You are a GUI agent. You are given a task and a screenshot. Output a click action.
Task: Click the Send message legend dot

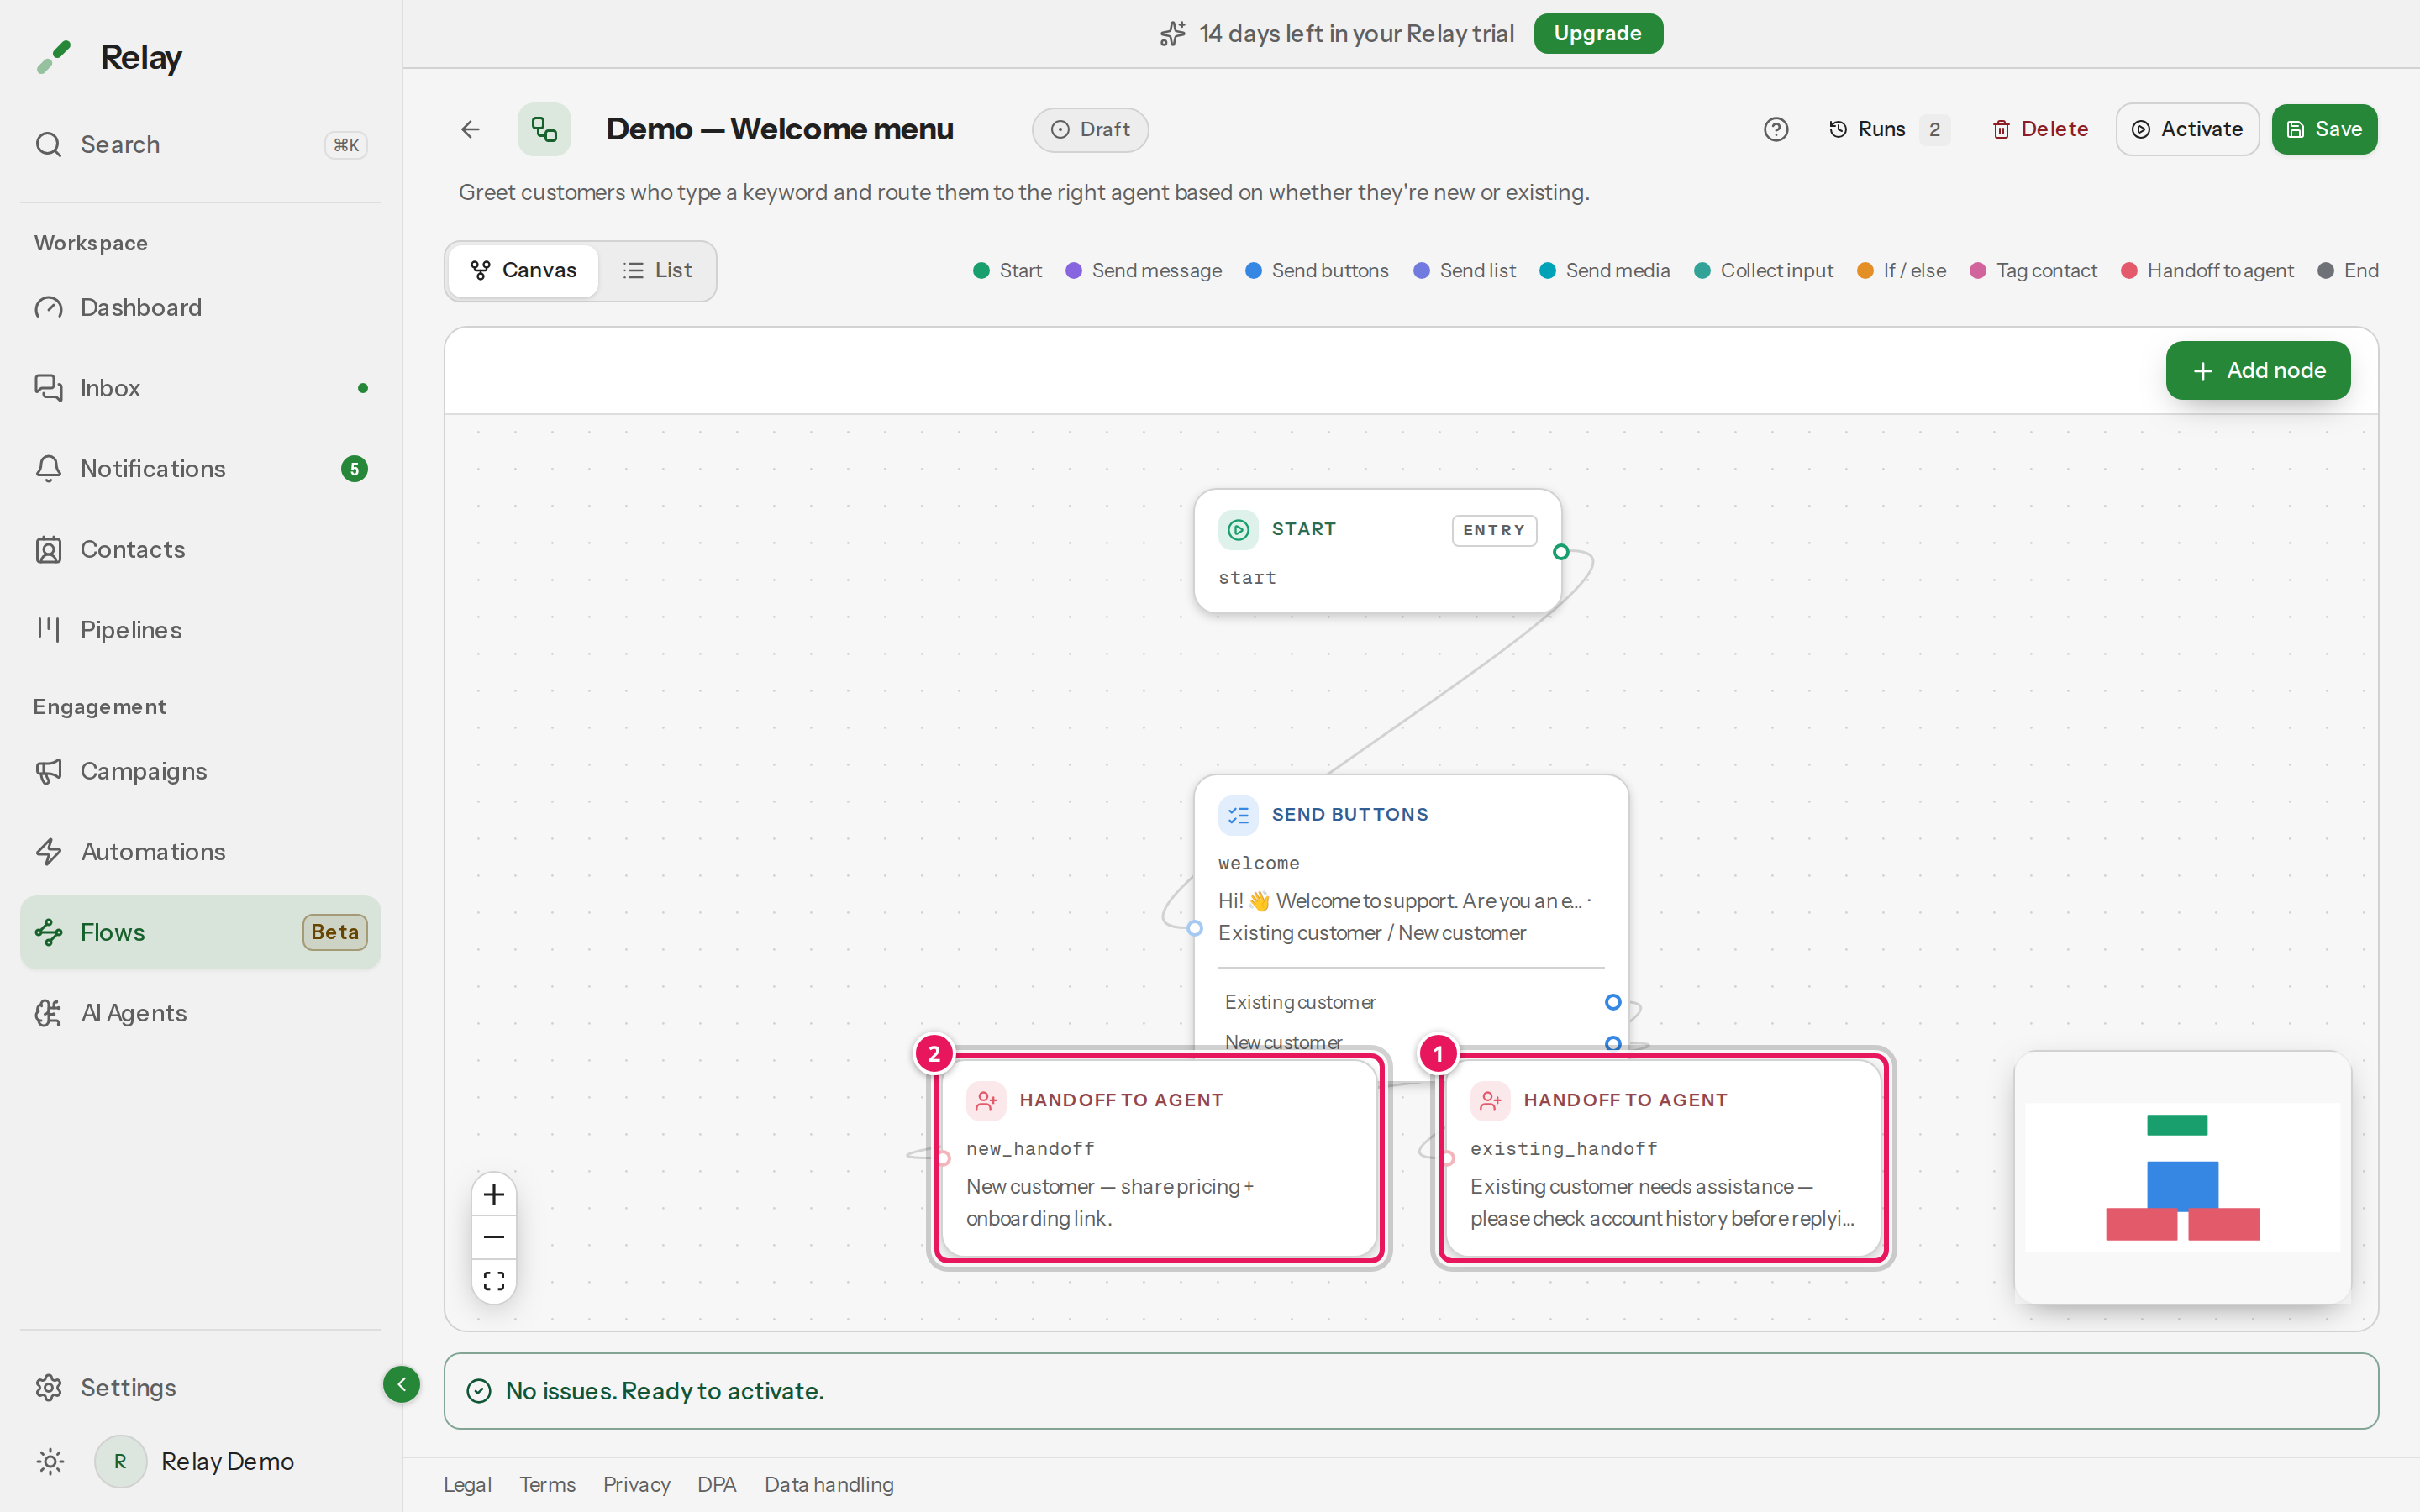click(1074, 271)
